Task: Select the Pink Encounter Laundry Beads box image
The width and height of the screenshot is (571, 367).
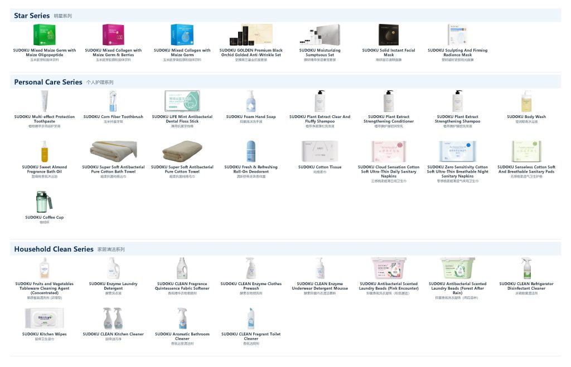Action: 389,268
